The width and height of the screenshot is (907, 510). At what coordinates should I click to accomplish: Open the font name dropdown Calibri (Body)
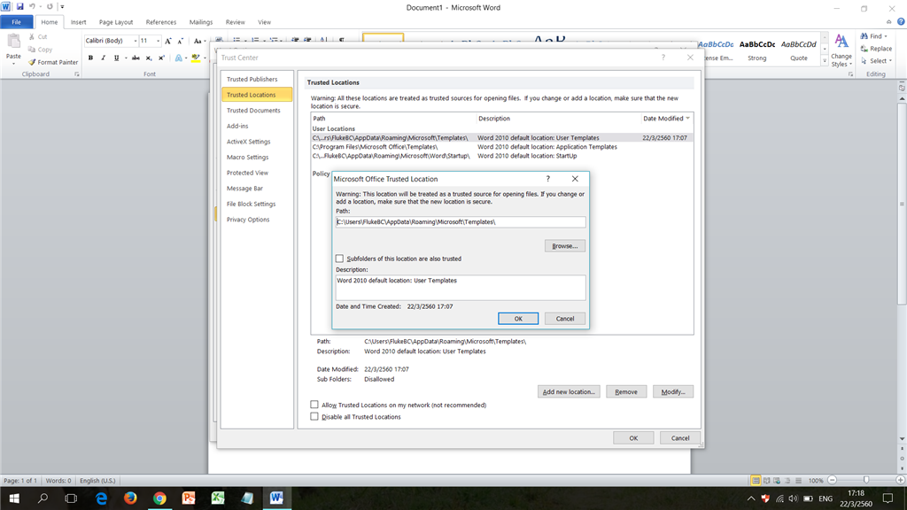coord(135,41)
